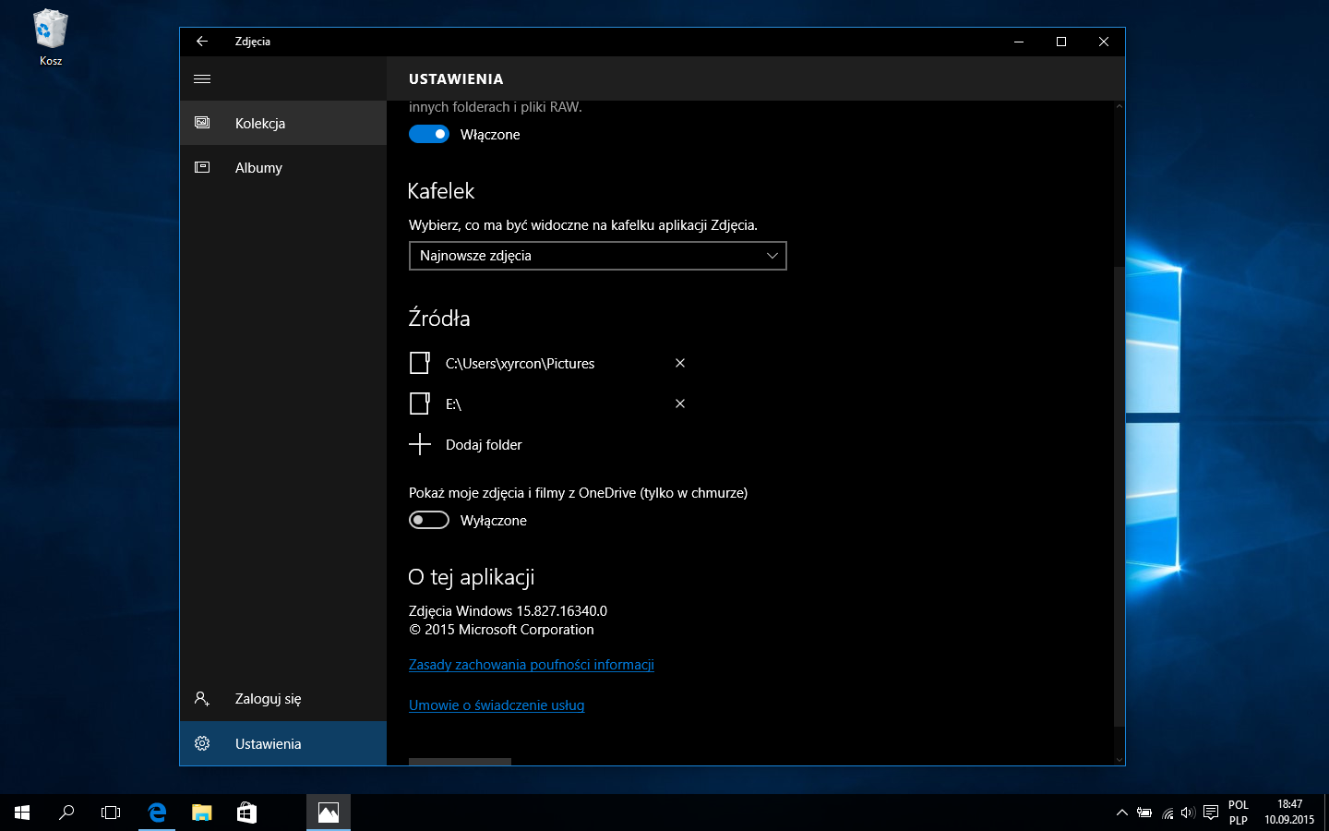Viewport: 1329px width, 831px height.
Task: Click the settings page vertical scrollbar
Action: tap(1119, 497)
